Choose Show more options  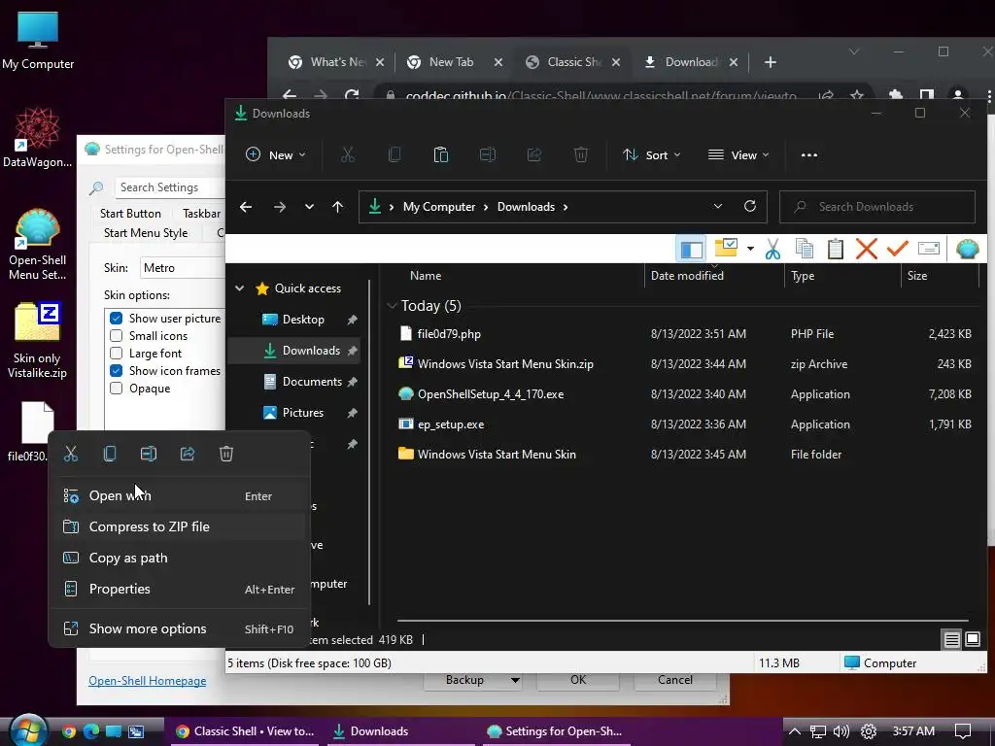(x=180, y=628)
